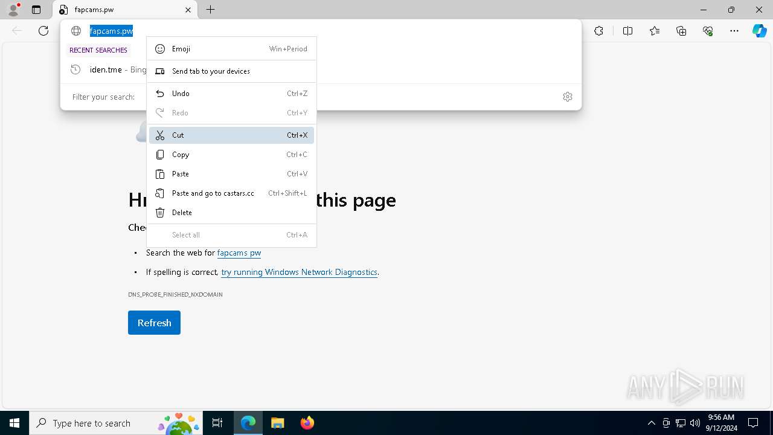Open the volume speaker tray icon

(695, 423)
